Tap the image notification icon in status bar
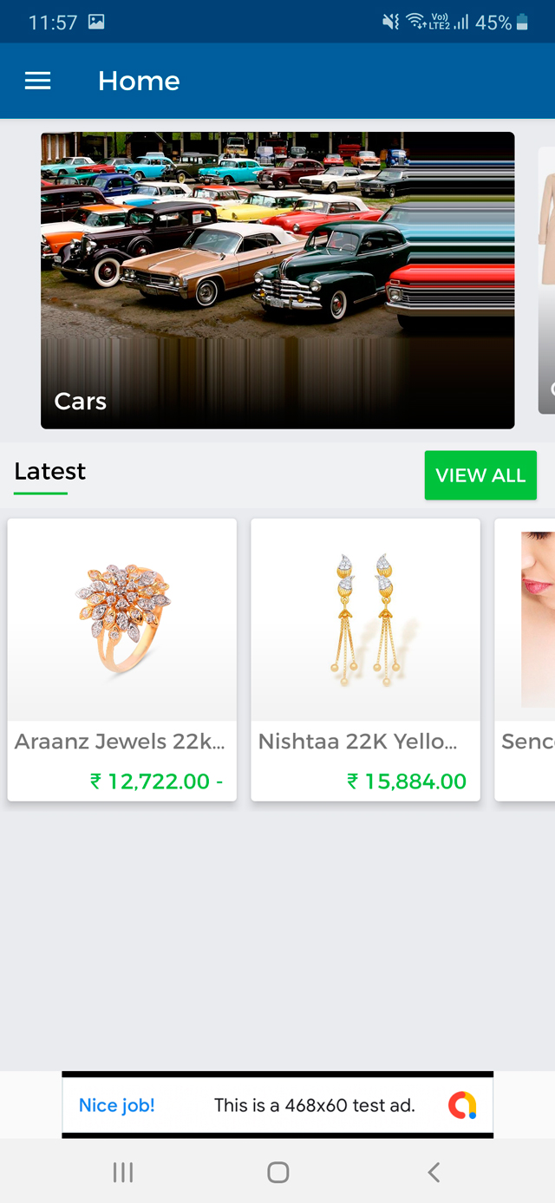The height and width of the screenshot is (1203, 555). pyautogui.click(x=96, y=22)
